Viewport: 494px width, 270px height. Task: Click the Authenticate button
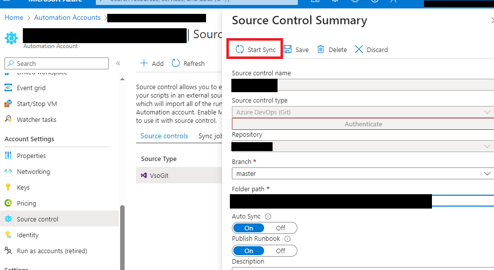click(363, 124)
